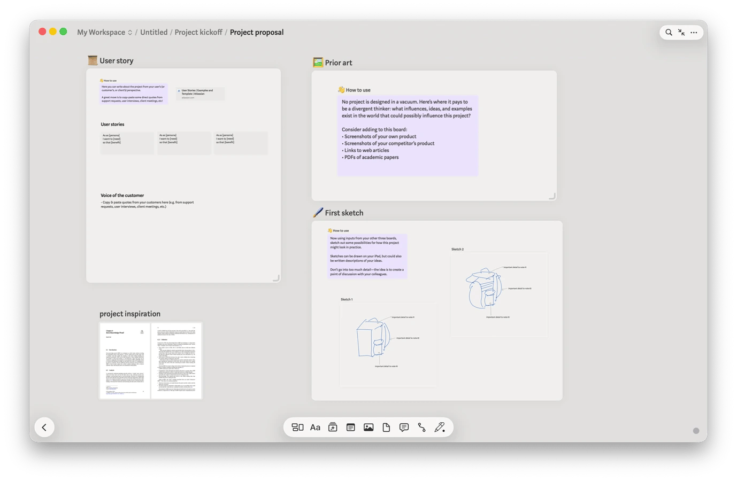Go back using the left chevron button

44,428
